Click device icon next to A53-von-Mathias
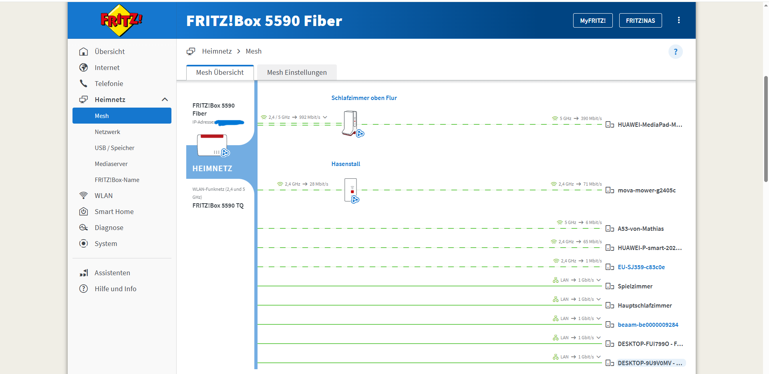Screen dimensions: 769x374 pos(610,229)
